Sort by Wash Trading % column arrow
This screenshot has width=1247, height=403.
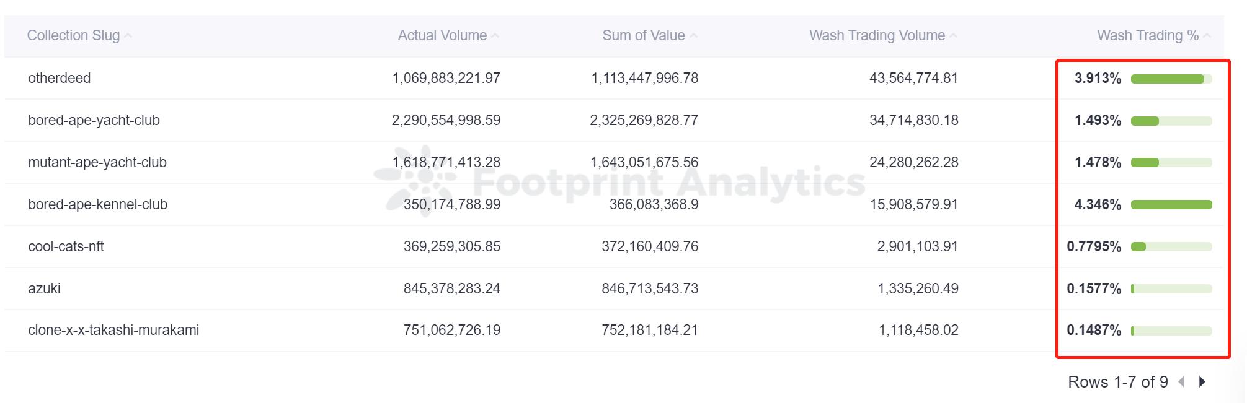(x=1207, y=36)
